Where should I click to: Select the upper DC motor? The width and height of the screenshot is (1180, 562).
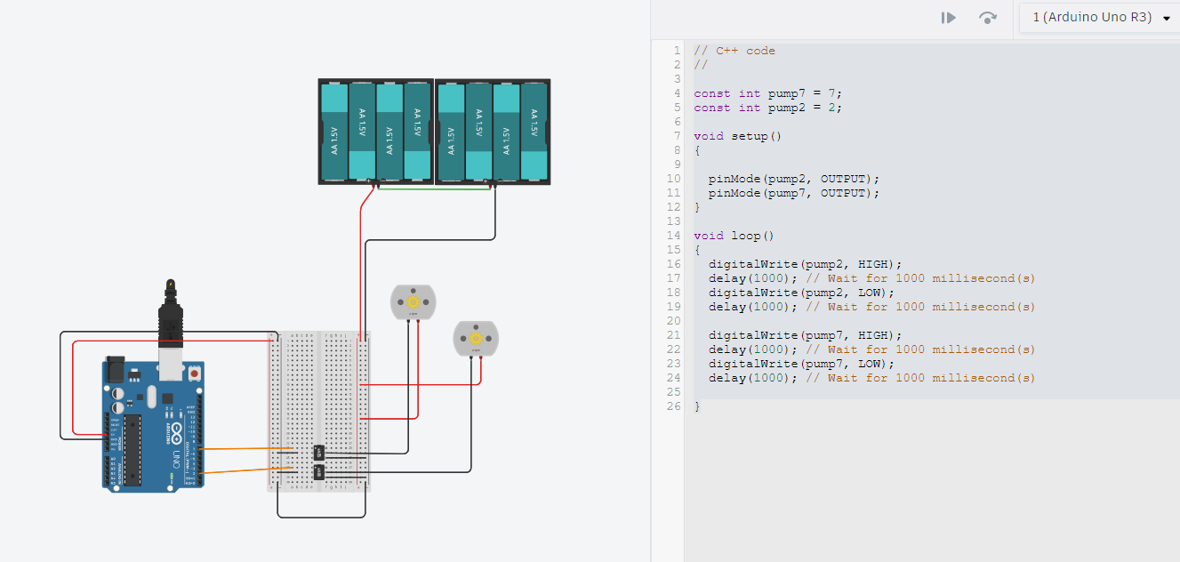click(x=414, y=302)
